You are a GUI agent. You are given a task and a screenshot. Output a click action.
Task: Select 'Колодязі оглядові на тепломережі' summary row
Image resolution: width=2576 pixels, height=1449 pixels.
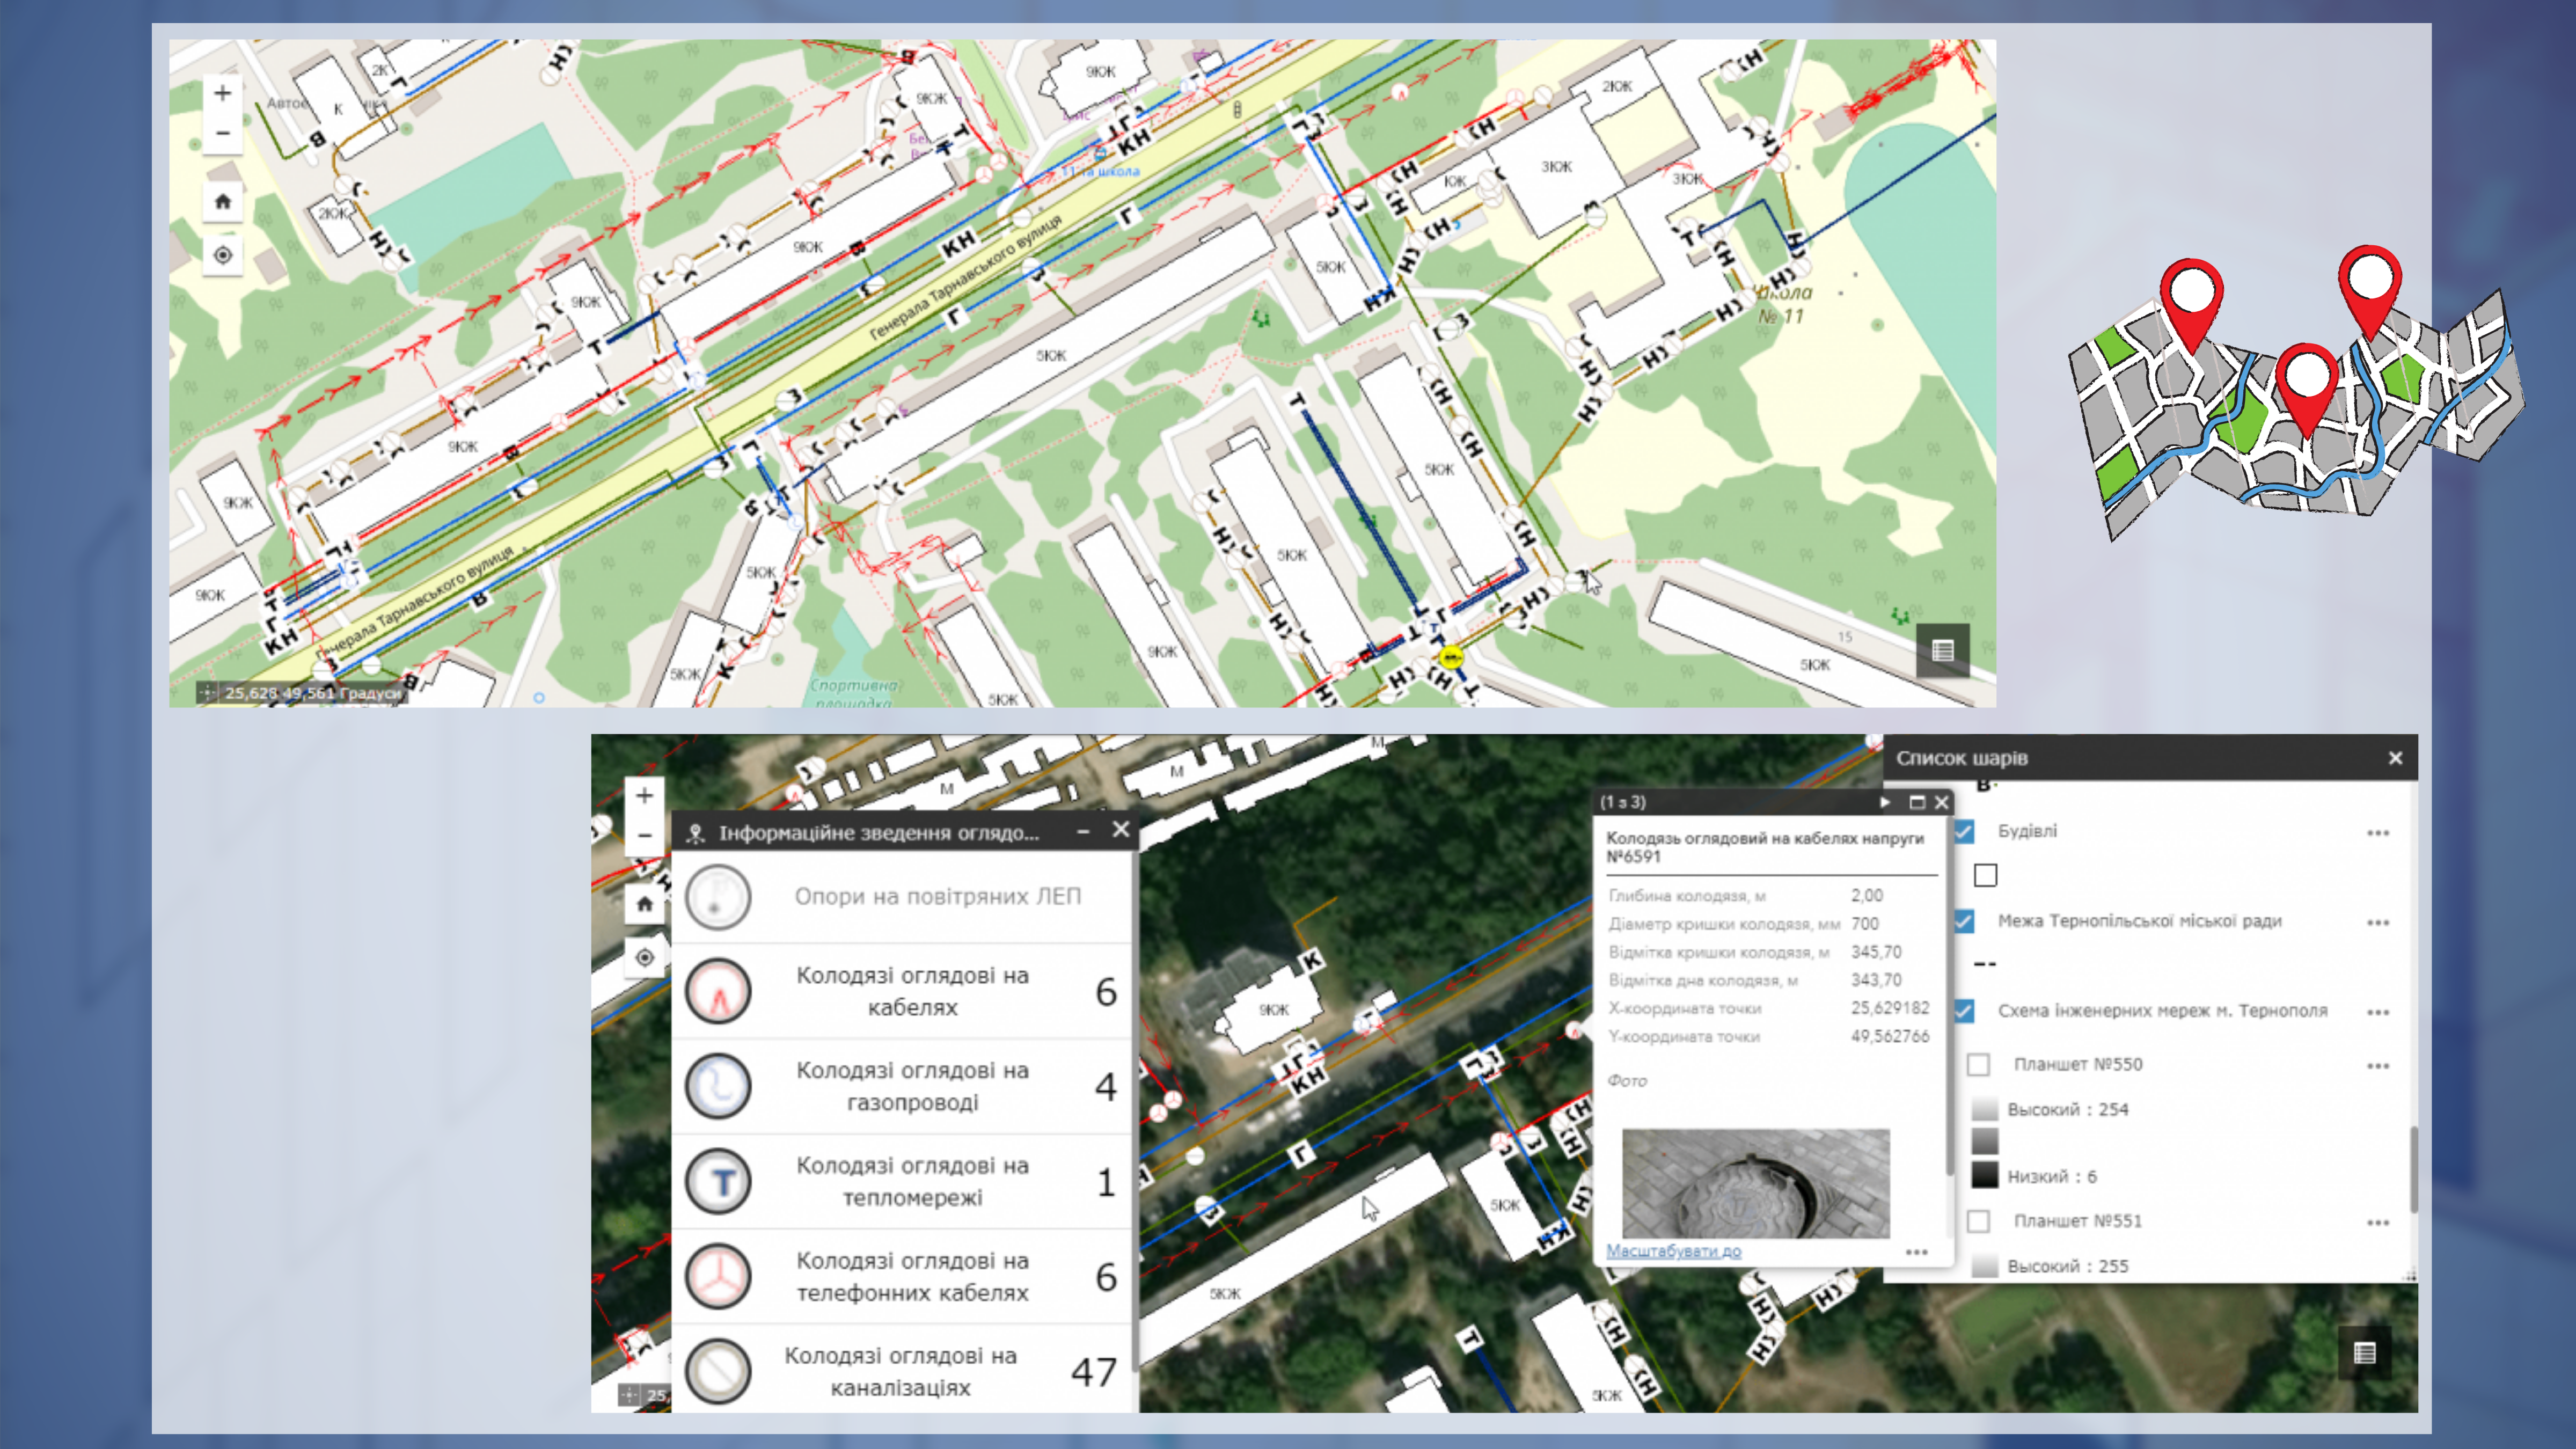(902, 1181)
